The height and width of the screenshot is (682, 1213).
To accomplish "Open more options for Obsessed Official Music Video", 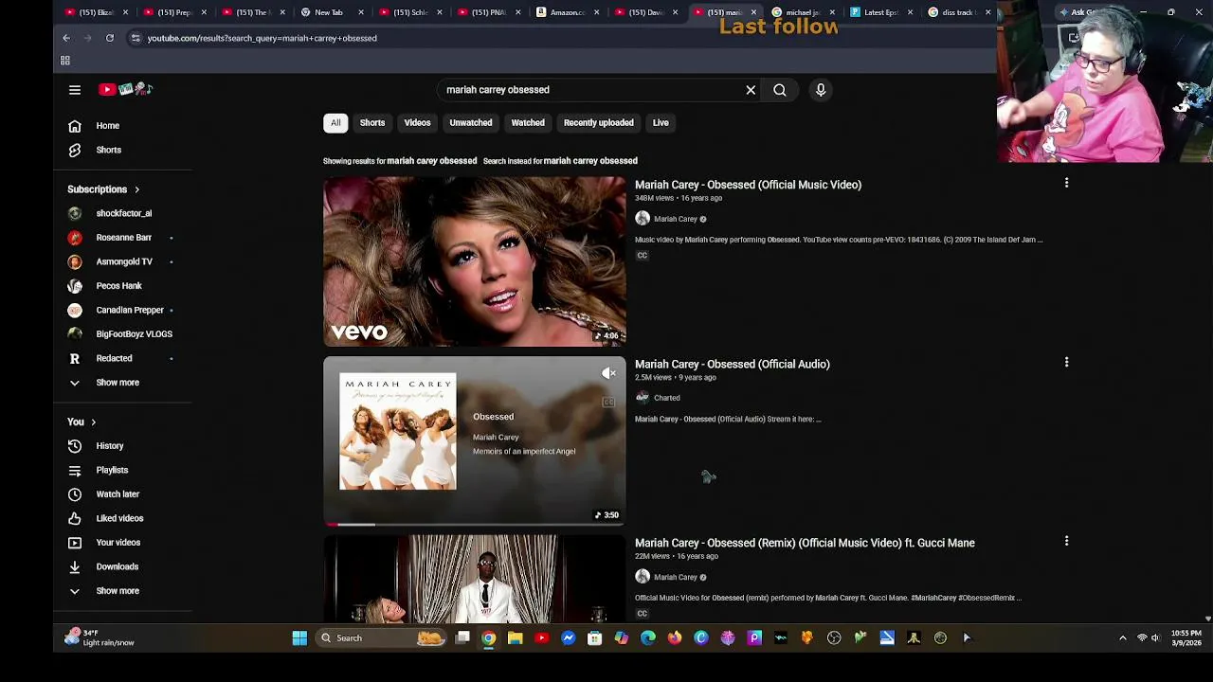I will click(x=1066, y=183).
